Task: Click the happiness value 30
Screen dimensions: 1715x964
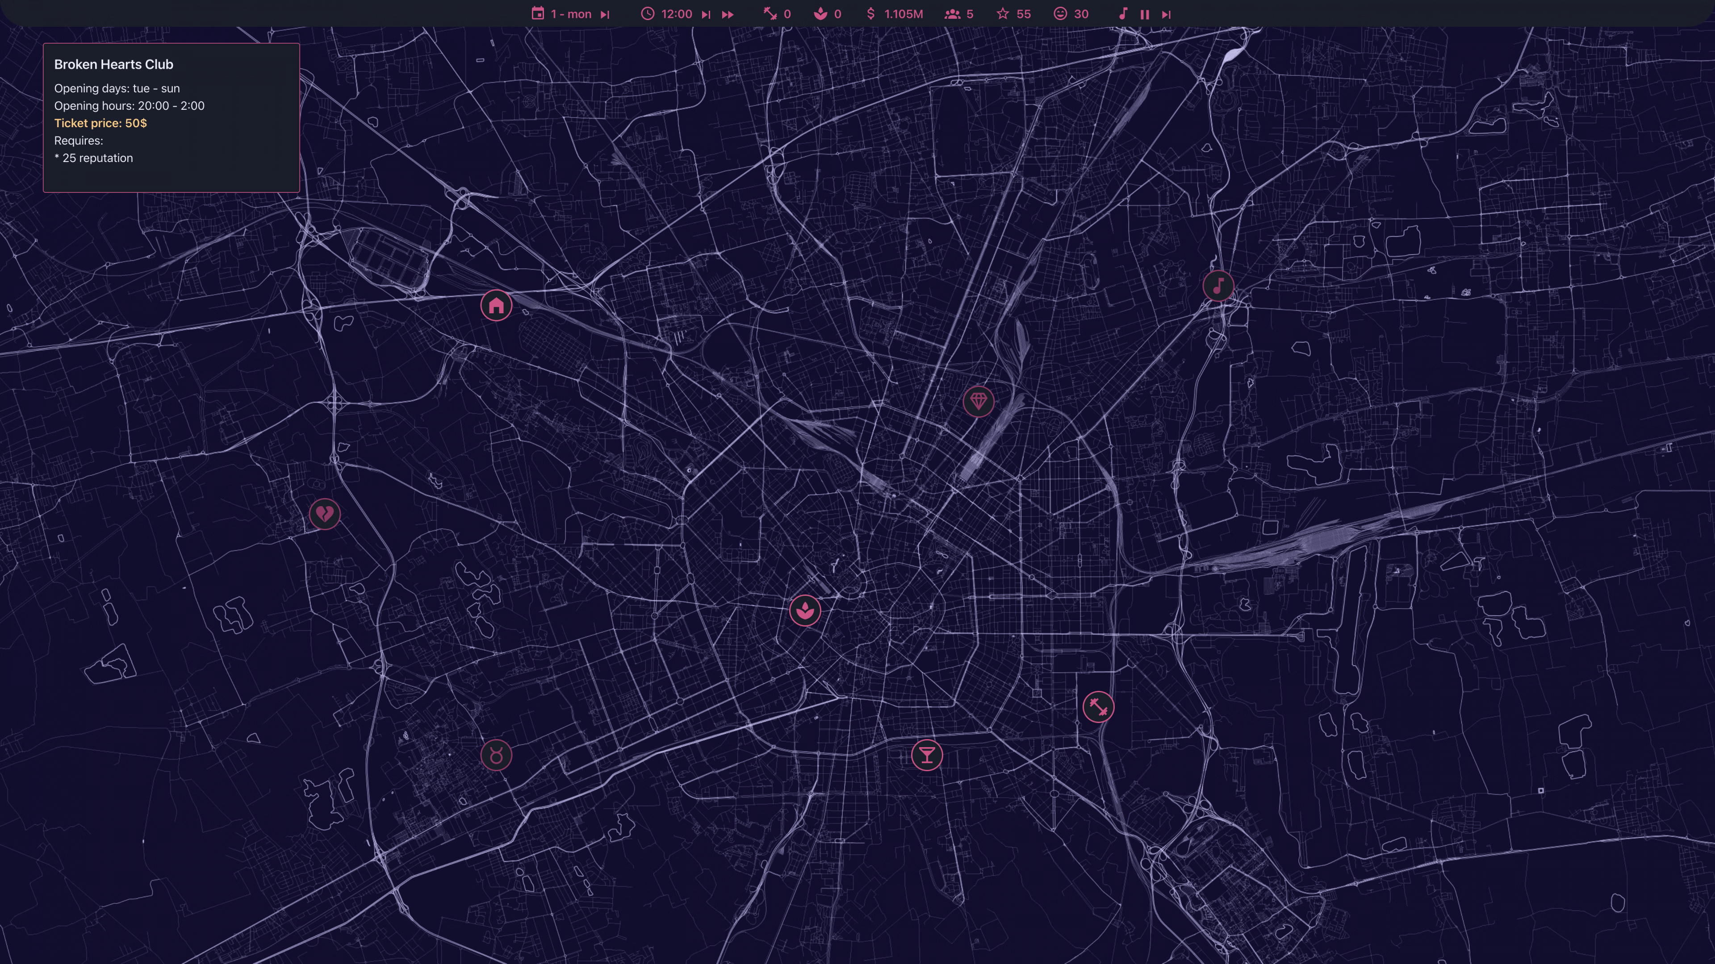Action: (x=1081, y=14)
